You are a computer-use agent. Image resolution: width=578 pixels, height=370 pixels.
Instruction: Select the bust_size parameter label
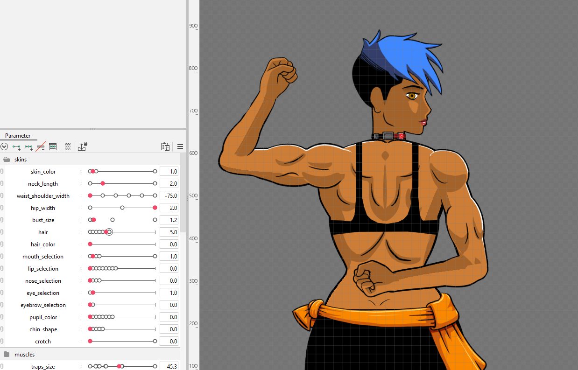tap(43, 220)
